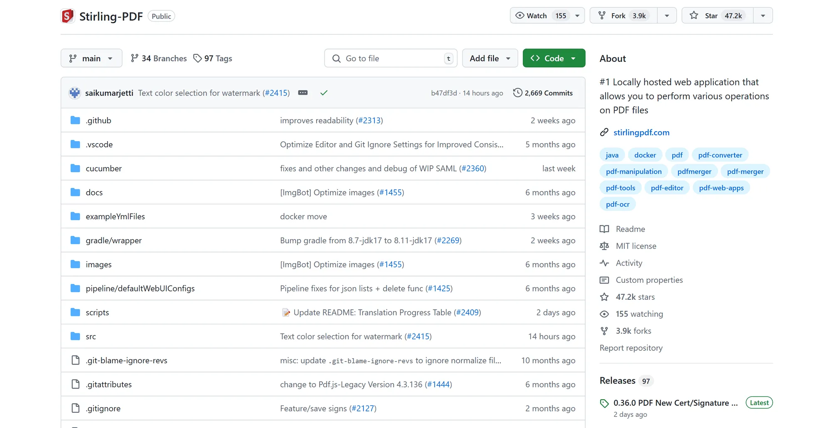The height and width of the screenshot is (428, 831).
Task: Click the Stirling-PDF logo icon
Action: coord(68,16)
